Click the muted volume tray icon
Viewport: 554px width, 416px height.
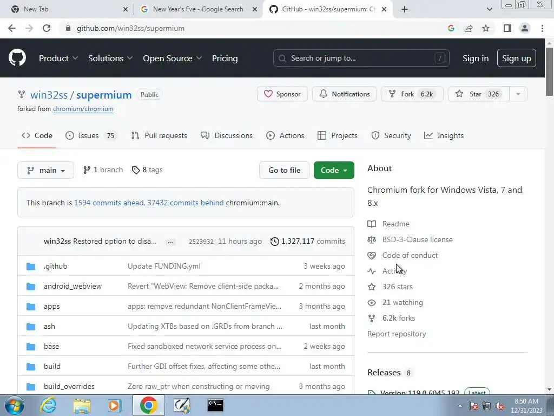[499, 406]
